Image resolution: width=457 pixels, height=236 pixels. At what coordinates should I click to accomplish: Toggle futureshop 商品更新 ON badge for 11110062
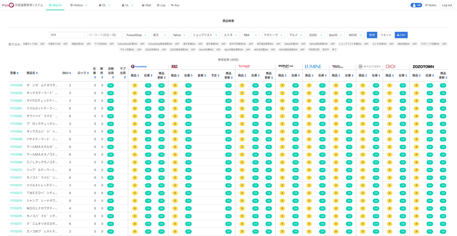pos(161,116)
